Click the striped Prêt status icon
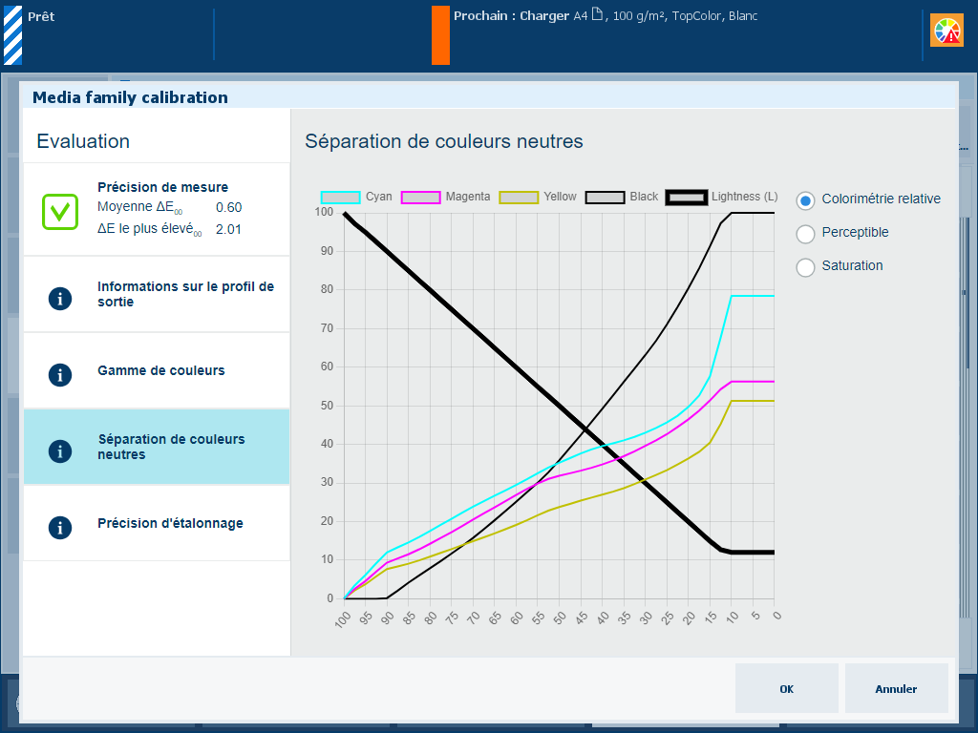978x733 pixels. (12, 34)
